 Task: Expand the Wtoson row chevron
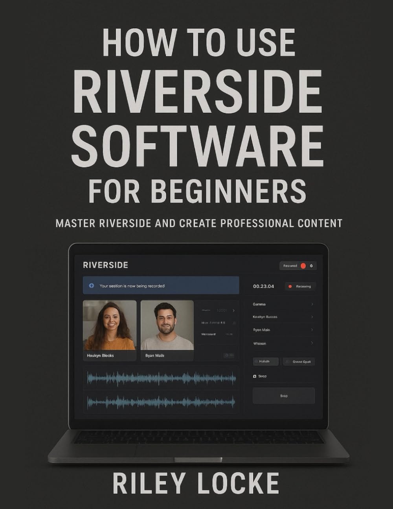(x=312, y=343)
